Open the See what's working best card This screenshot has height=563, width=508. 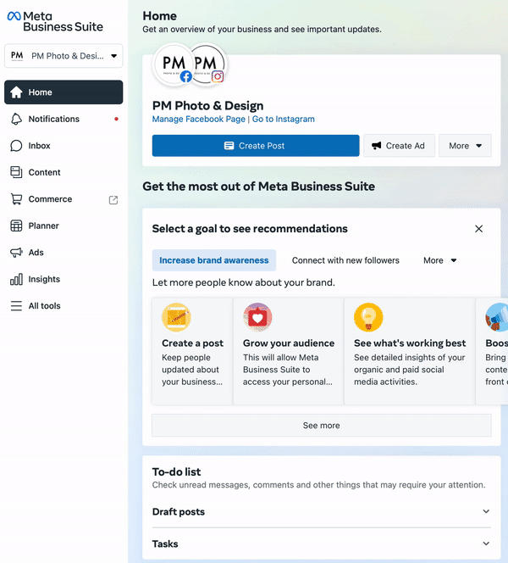[x=410, y=351]
